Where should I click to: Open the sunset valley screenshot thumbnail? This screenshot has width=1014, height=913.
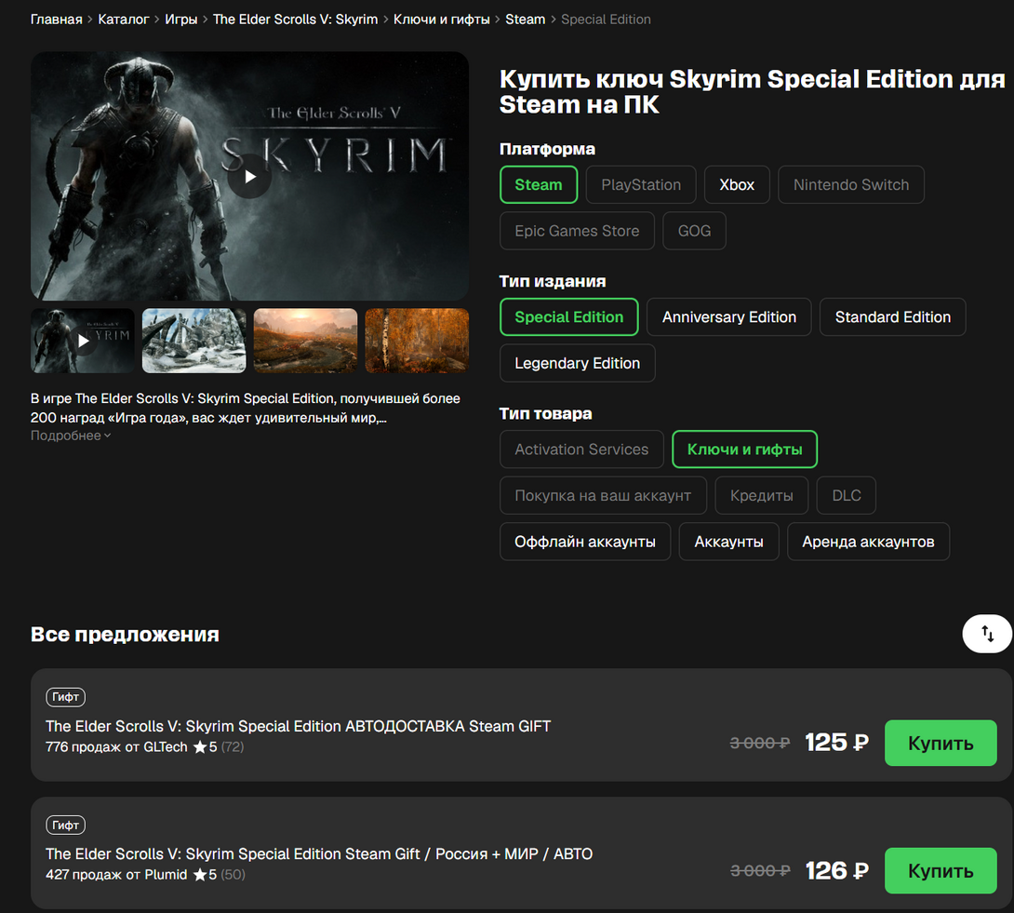(305, 341)
